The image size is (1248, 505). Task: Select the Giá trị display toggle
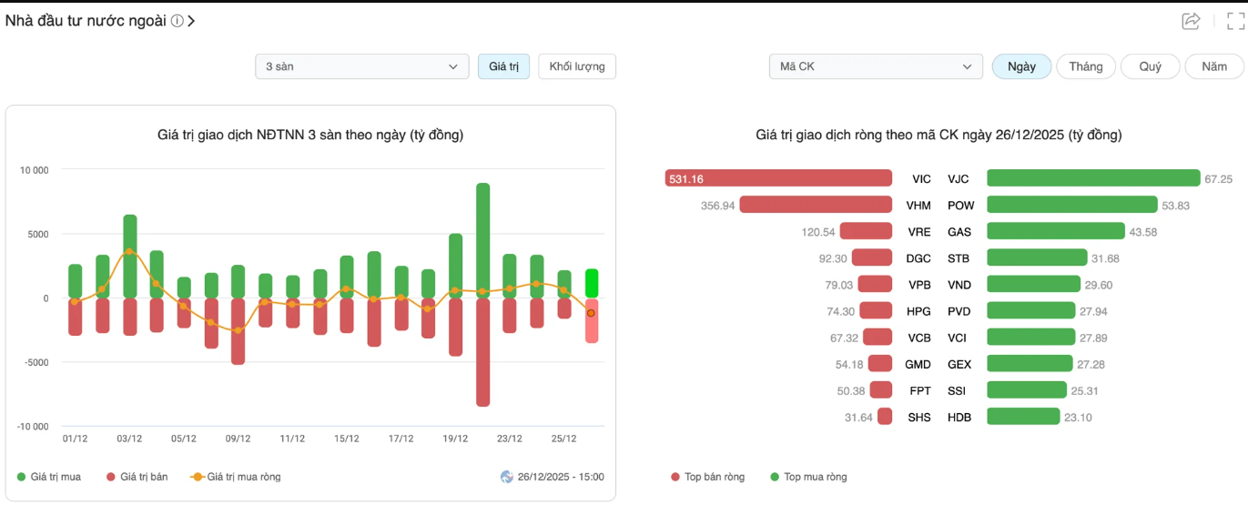503,66
